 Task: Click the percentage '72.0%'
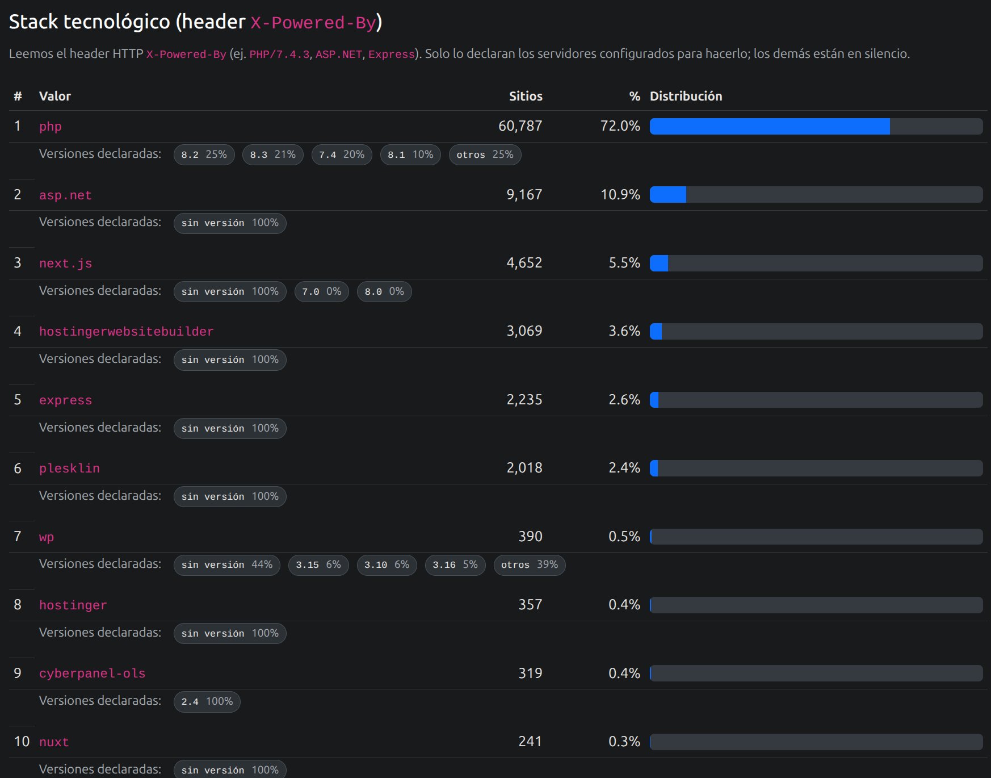(620, 126)
